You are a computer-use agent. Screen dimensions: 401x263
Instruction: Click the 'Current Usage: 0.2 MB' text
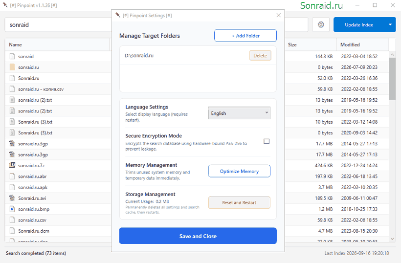coord(147,201)
